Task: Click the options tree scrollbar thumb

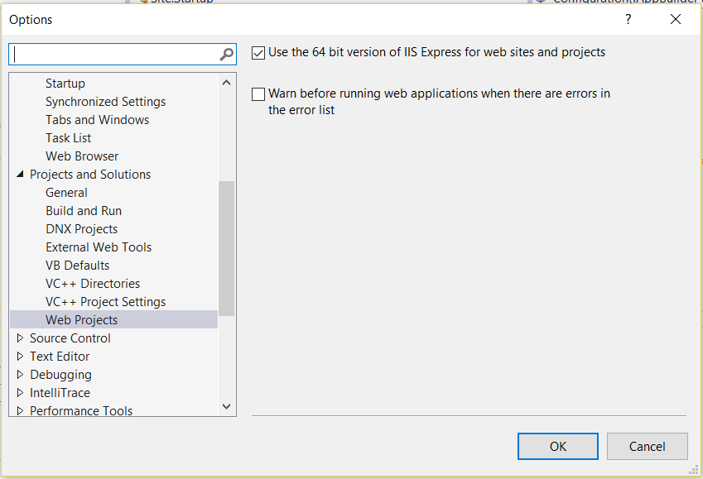Action: click(x=226, y=248)
